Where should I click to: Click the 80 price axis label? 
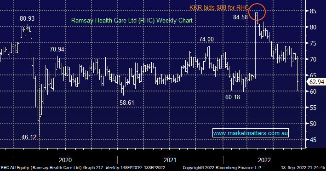tap(313, 27)
